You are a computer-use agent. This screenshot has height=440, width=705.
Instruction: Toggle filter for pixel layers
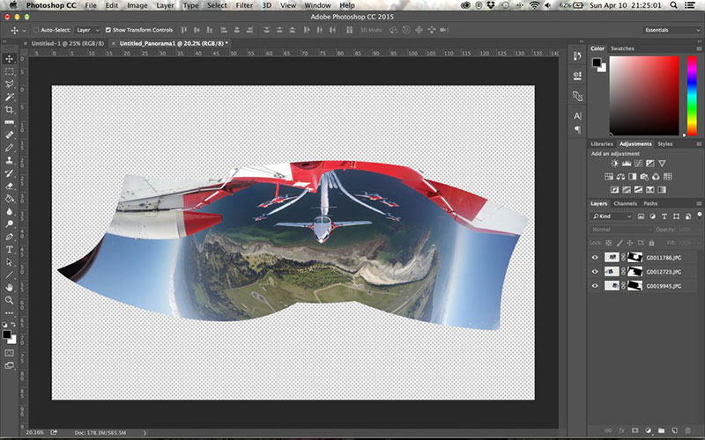click(x=641, y=216)
